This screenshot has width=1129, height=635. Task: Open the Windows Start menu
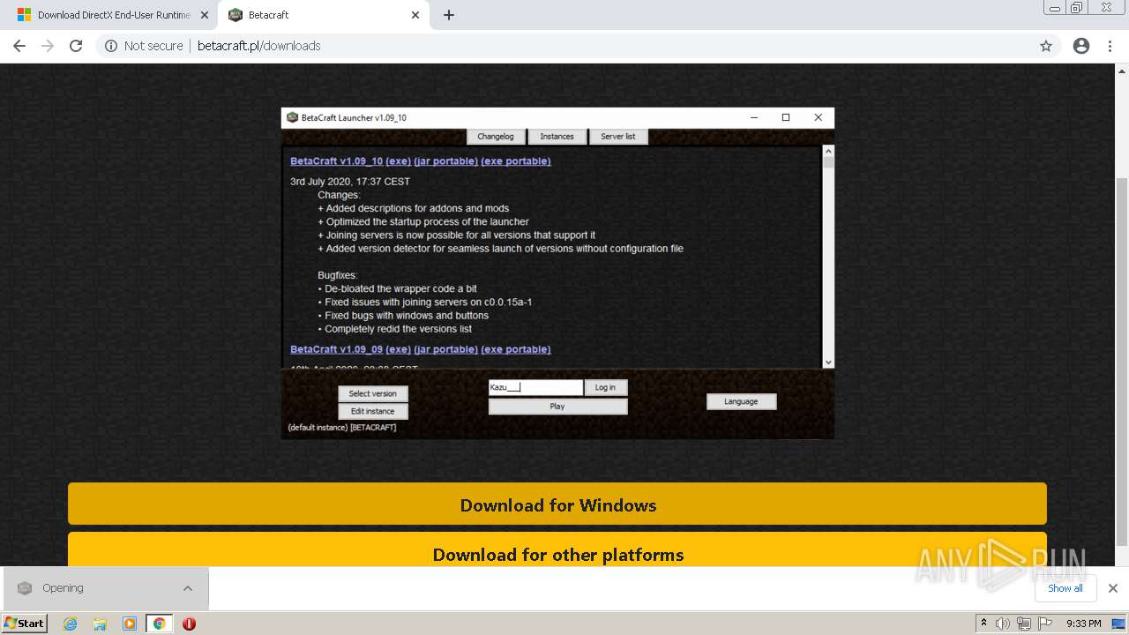25,623
